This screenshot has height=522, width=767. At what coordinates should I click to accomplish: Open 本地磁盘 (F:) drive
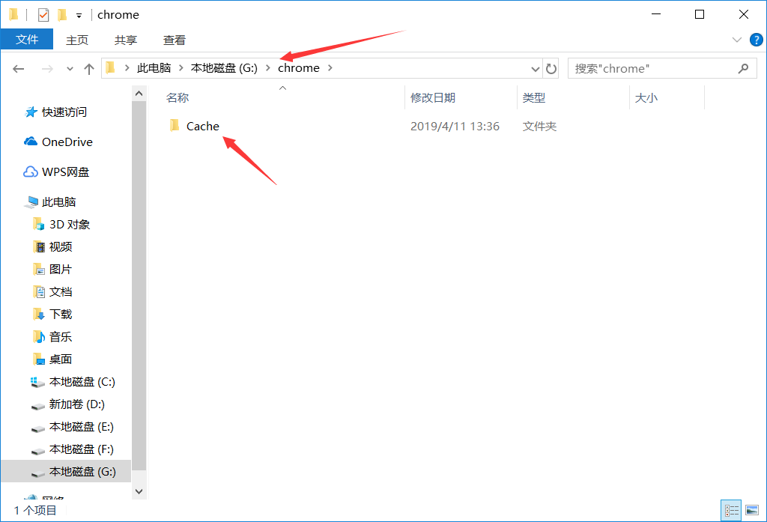[81, 449]
